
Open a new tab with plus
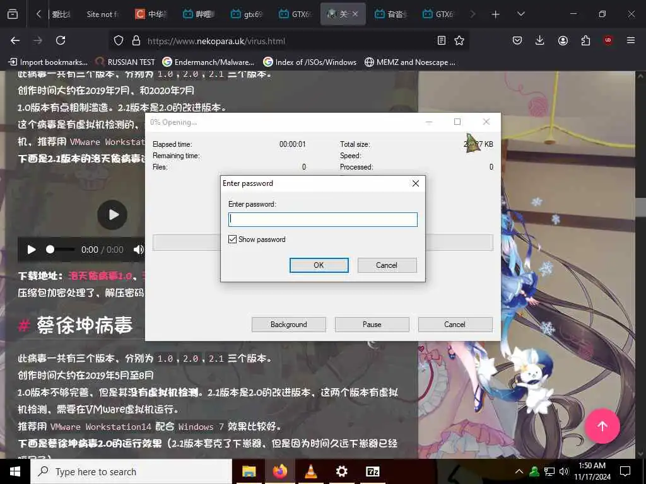pyautogui.click(x=496, y=14)
